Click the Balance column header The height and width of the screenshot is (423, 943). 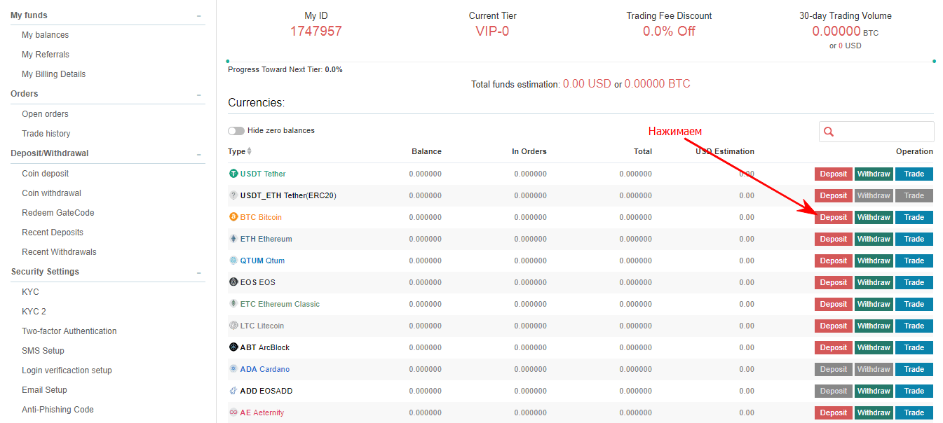(426, 151)
